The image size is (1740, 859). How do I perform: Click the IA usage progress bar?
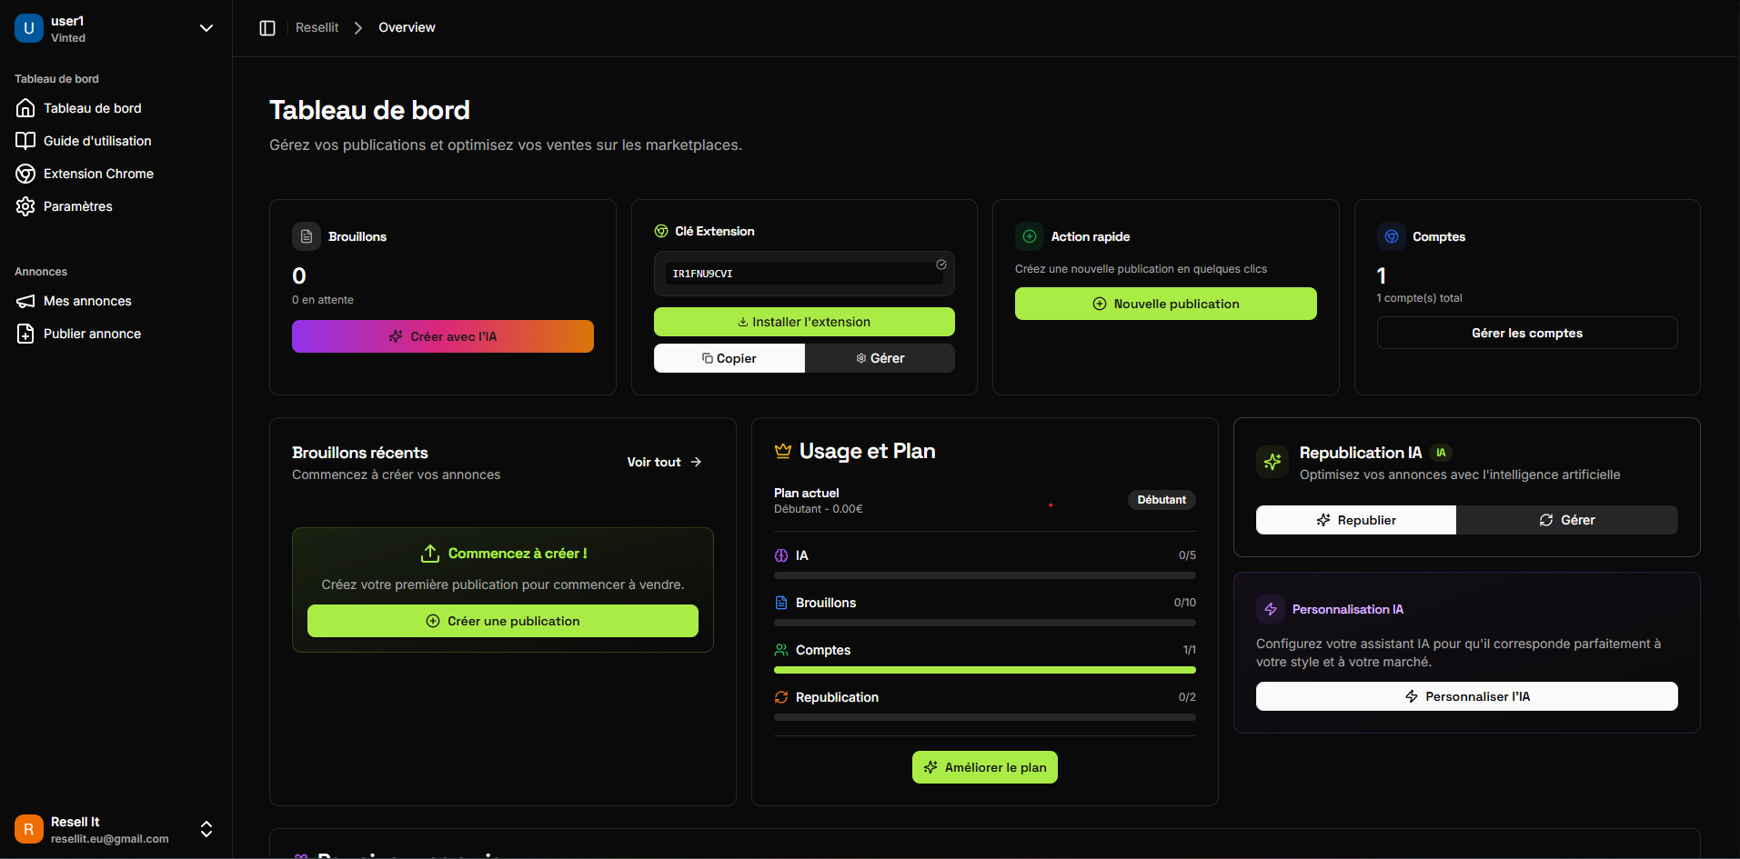coord(985,575)
